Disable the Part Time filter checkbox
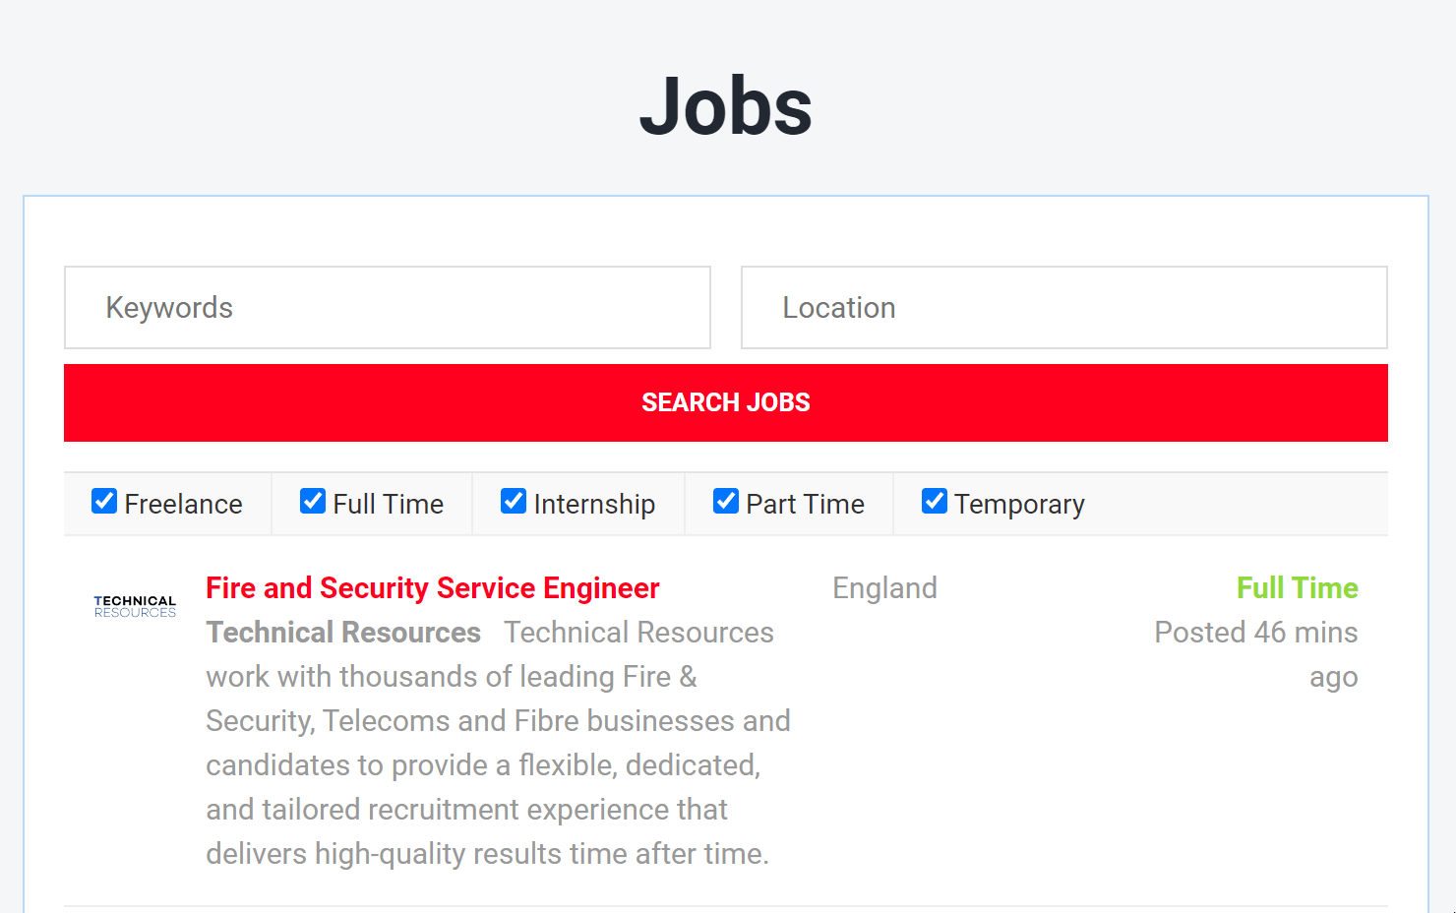1456x913 pixels. click(x=726, y=502)
